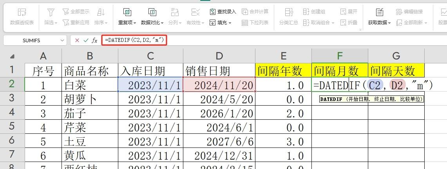Click the 2024/5/20 sales date cell

(x=219, y=99)
